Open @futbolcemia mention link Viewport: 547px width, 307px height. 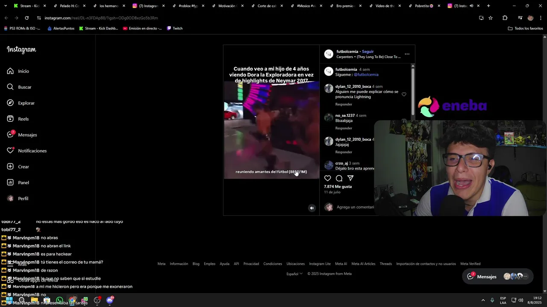(366, 75)
